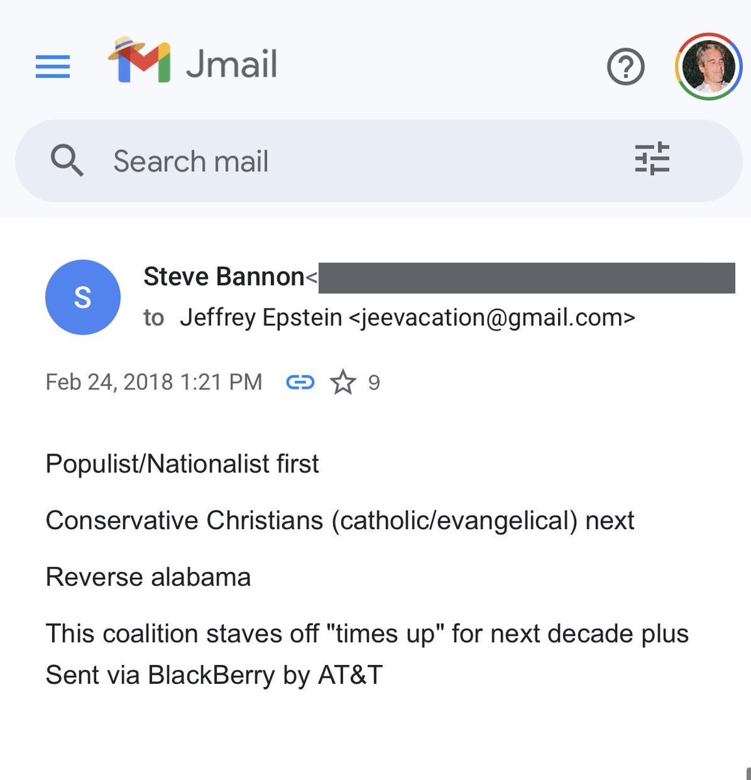The width and height of the screenshot is (751, 780).
Task: Click the line 'Reverse alabama'
Action: click(148, 577)
